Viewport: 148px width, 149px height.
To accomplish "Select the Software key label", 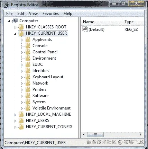I will coord(40,96).
